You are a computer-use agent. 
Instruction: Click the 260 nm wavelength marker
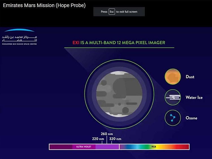pyautogui.click(x=106, y=134)
